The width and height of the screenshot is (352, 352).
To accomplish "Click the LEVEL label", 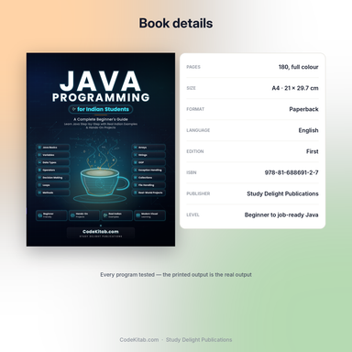I will (192, 214).
